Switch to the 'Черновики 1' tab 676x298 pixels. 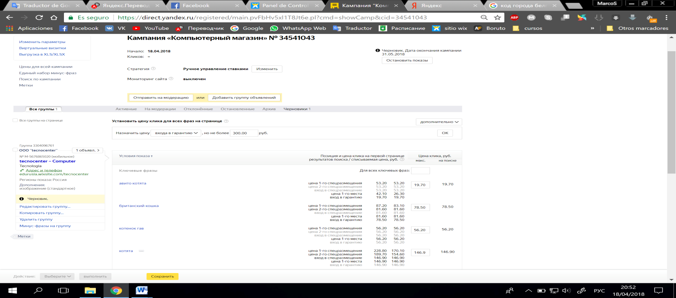(297, 109)
